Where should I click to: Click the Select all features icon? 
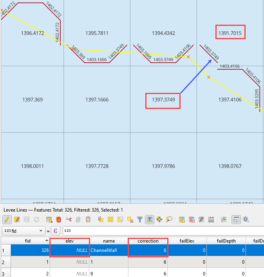(x=110, y=219)
